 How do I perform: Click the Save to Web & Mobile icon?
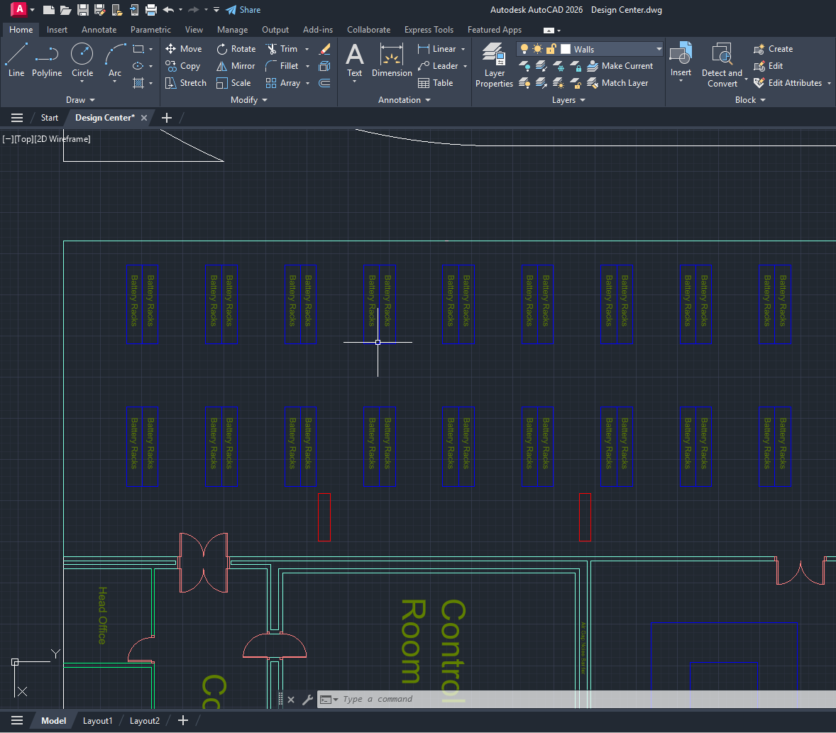(x=134, y=10)
